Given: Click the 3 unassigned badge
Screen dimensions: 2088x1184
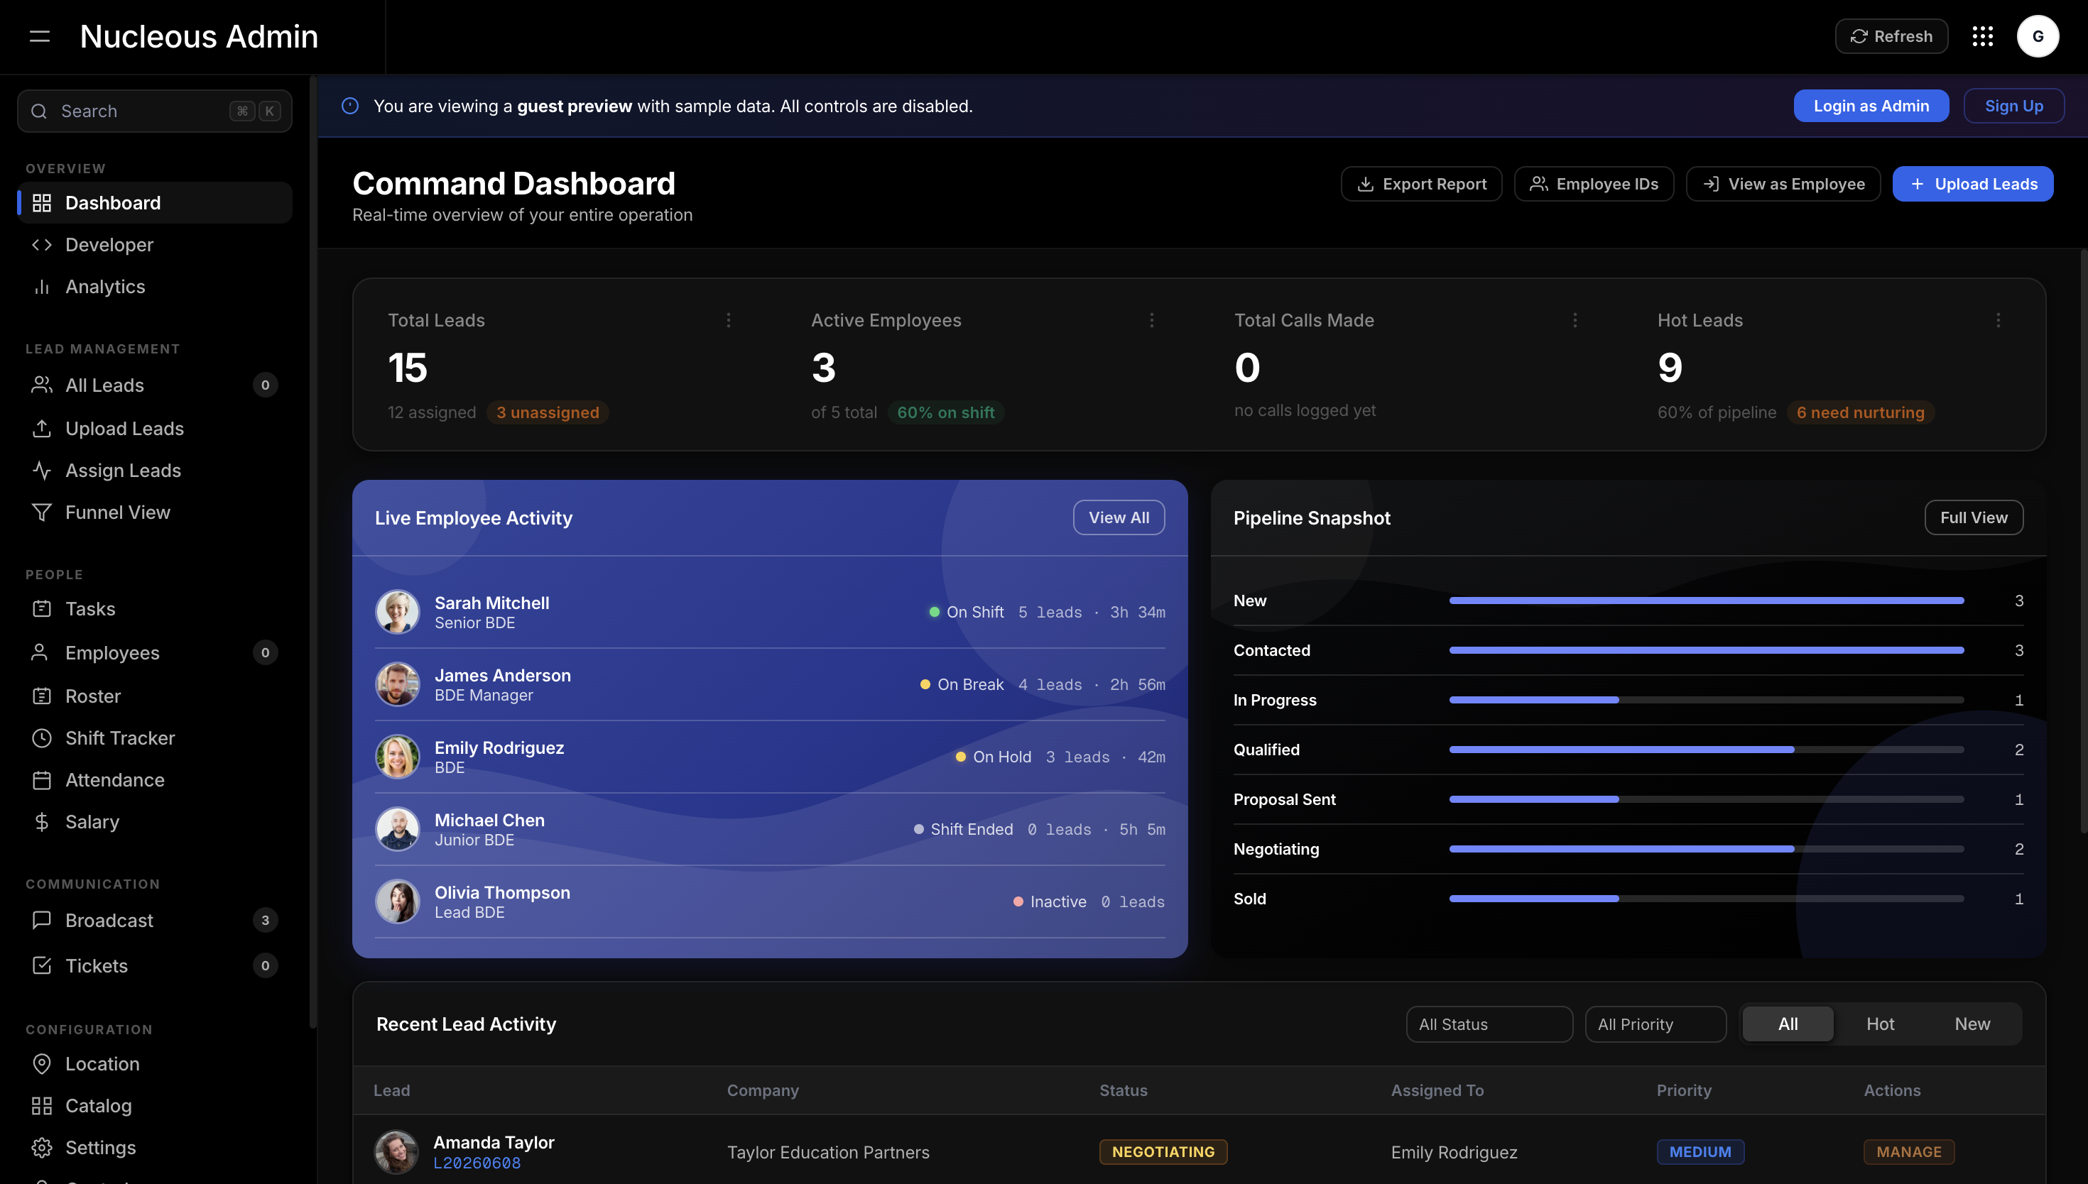Looking at the screenshot, I should click(x=548, y=413).
